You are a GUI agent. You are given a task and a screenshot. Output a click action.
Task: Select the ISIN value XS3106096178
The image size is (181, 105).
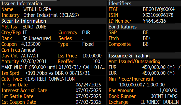pyautogui.click(x=158, y=15)
